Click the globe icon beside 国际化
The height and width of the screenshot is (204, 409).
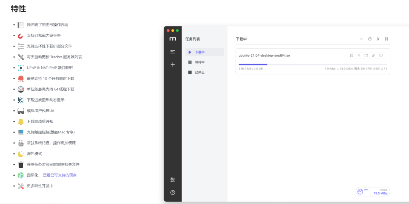point(21,175)
